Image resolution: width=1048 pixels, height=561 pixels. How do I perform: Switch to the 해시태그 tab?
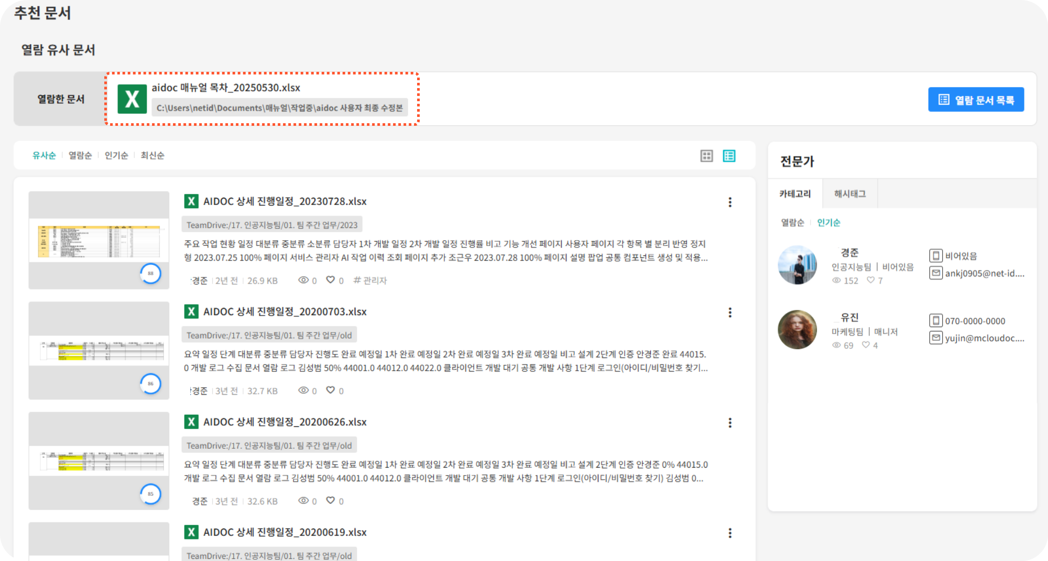pos(850,193)
